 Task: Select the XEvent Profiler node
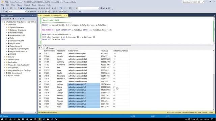pos(13,76)
